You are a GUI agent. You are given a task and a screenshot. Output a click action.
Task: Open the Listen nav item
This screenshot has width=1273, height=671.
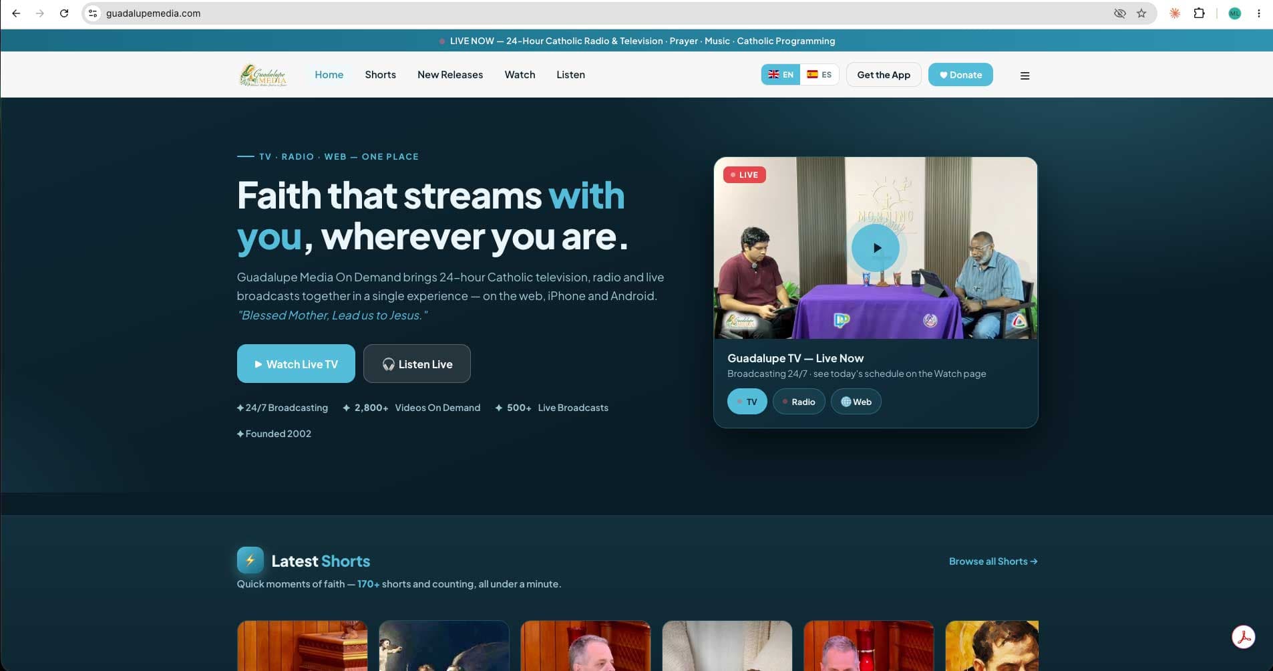[x=570, y=75]
